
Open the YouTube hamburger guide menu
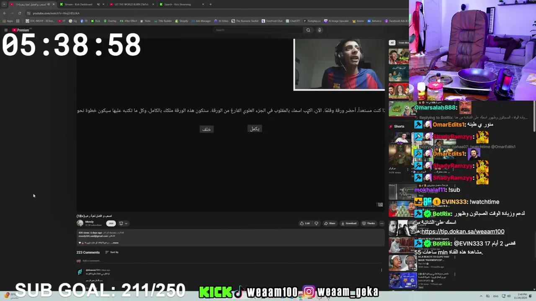click(x=6, y=30)
